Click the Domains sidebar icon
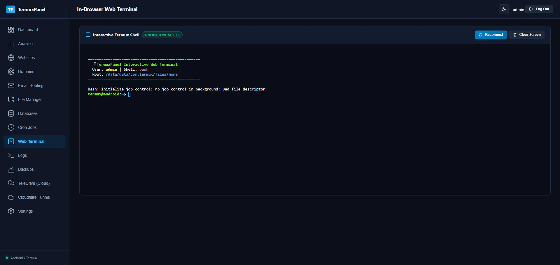Viewport: 560px width, 265px height. pyautogui.click(x=11, y=72)
